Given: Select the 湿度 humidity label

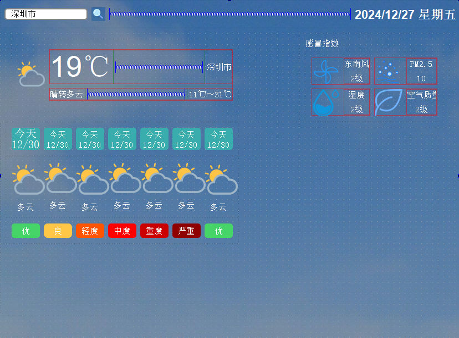Looking at the screenshot, I should 356,95.
